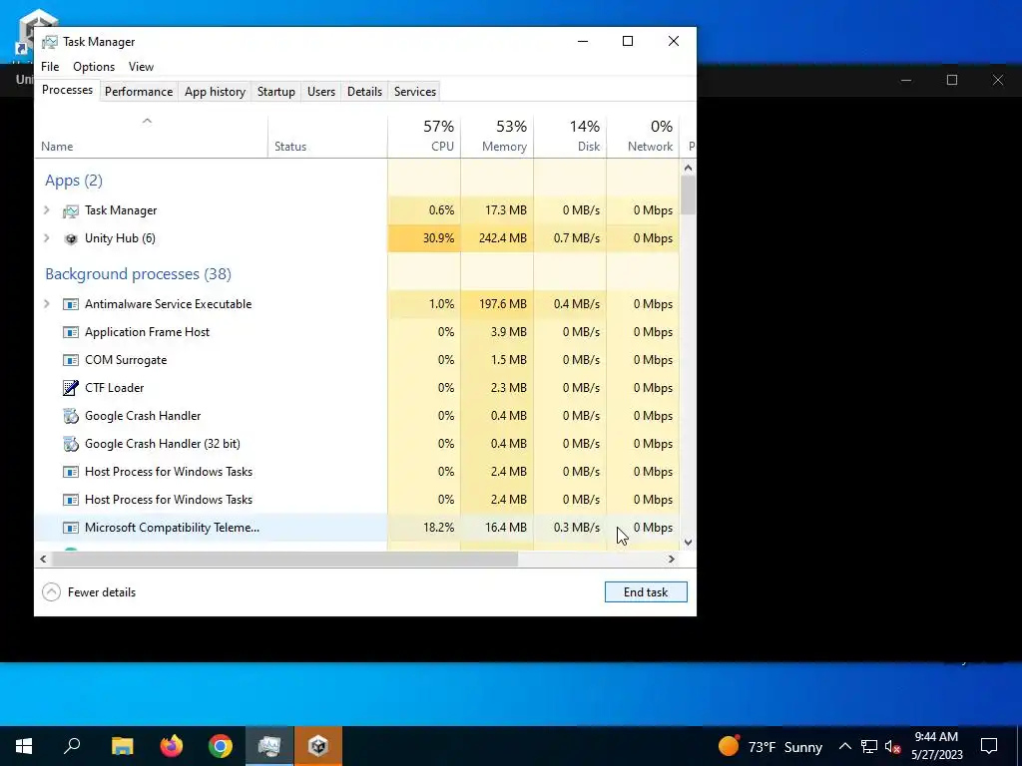Launch Firefox from the taskbar
Viewport: 1022px width, 766px height.
tap(172, 746)
